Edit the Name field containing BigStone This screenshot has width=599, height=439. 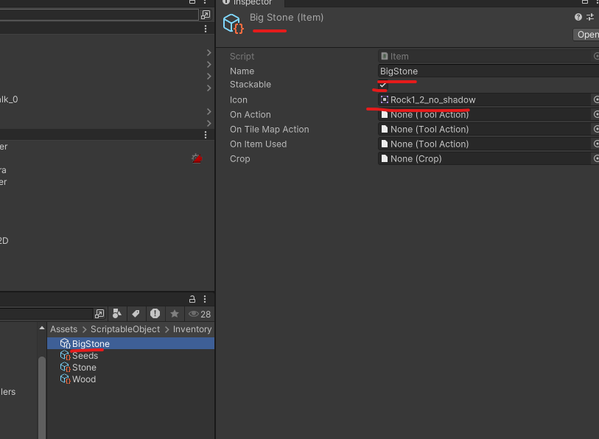pos(488,71)
